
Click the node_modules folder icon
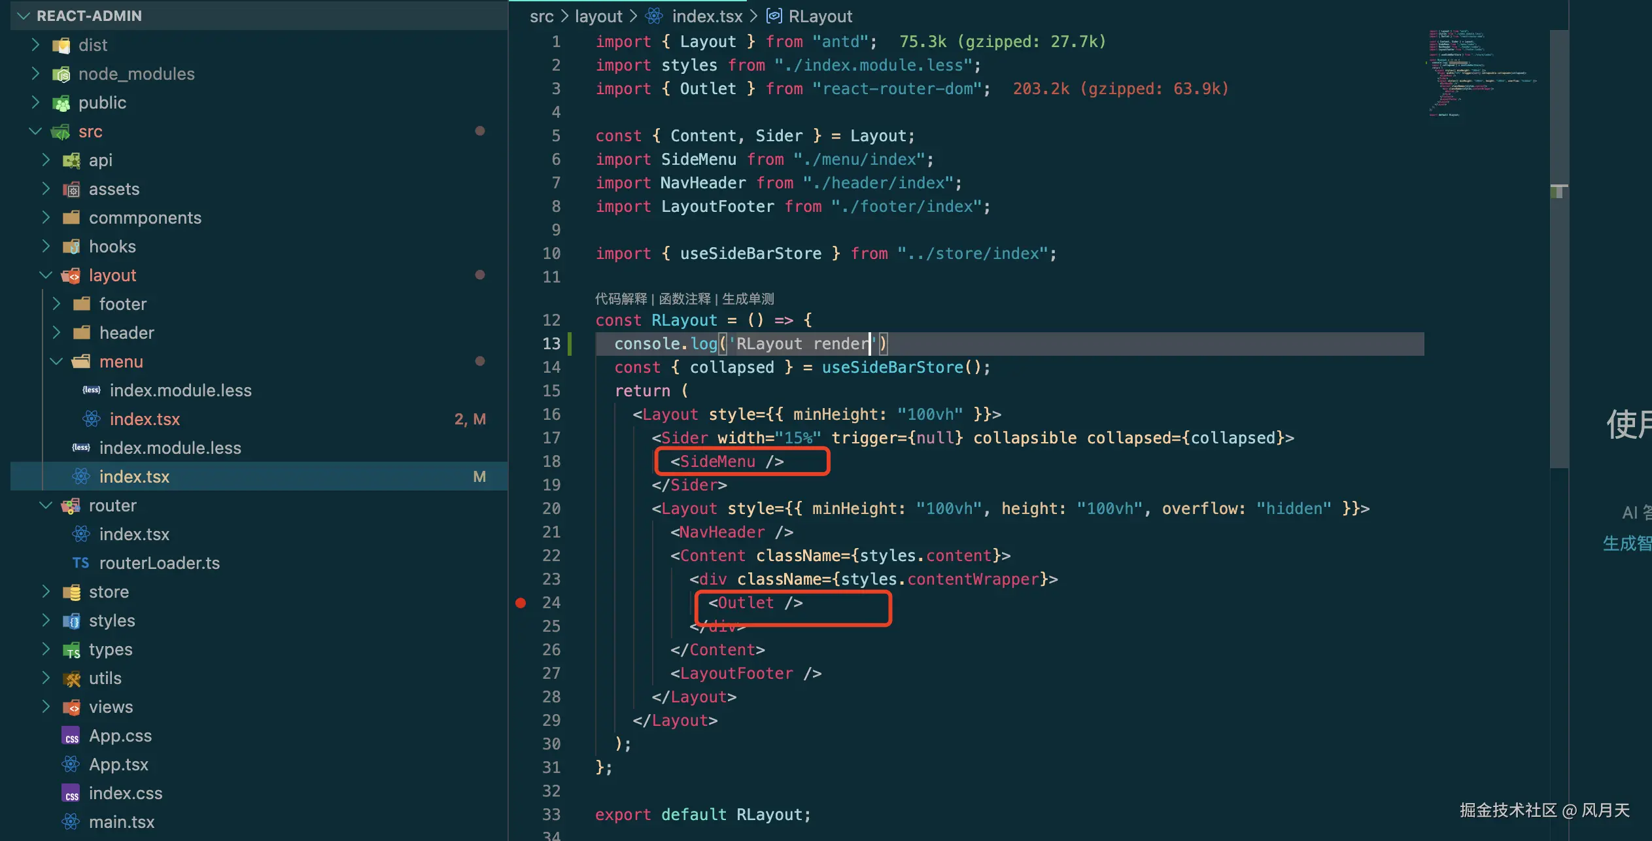[x=61, y=74]
